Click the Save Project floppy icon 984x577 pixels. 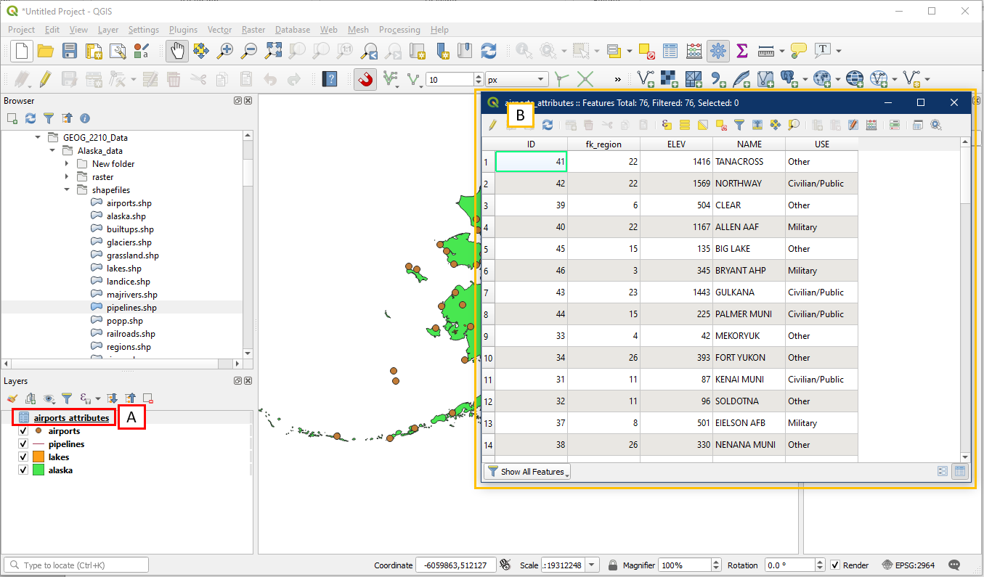click(x=70, y=51)
